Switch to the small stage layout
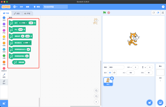Screen dimensions: 166x107 [154, 13]
